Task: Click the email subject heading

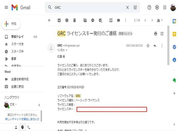Action: [x=87, y=33]
